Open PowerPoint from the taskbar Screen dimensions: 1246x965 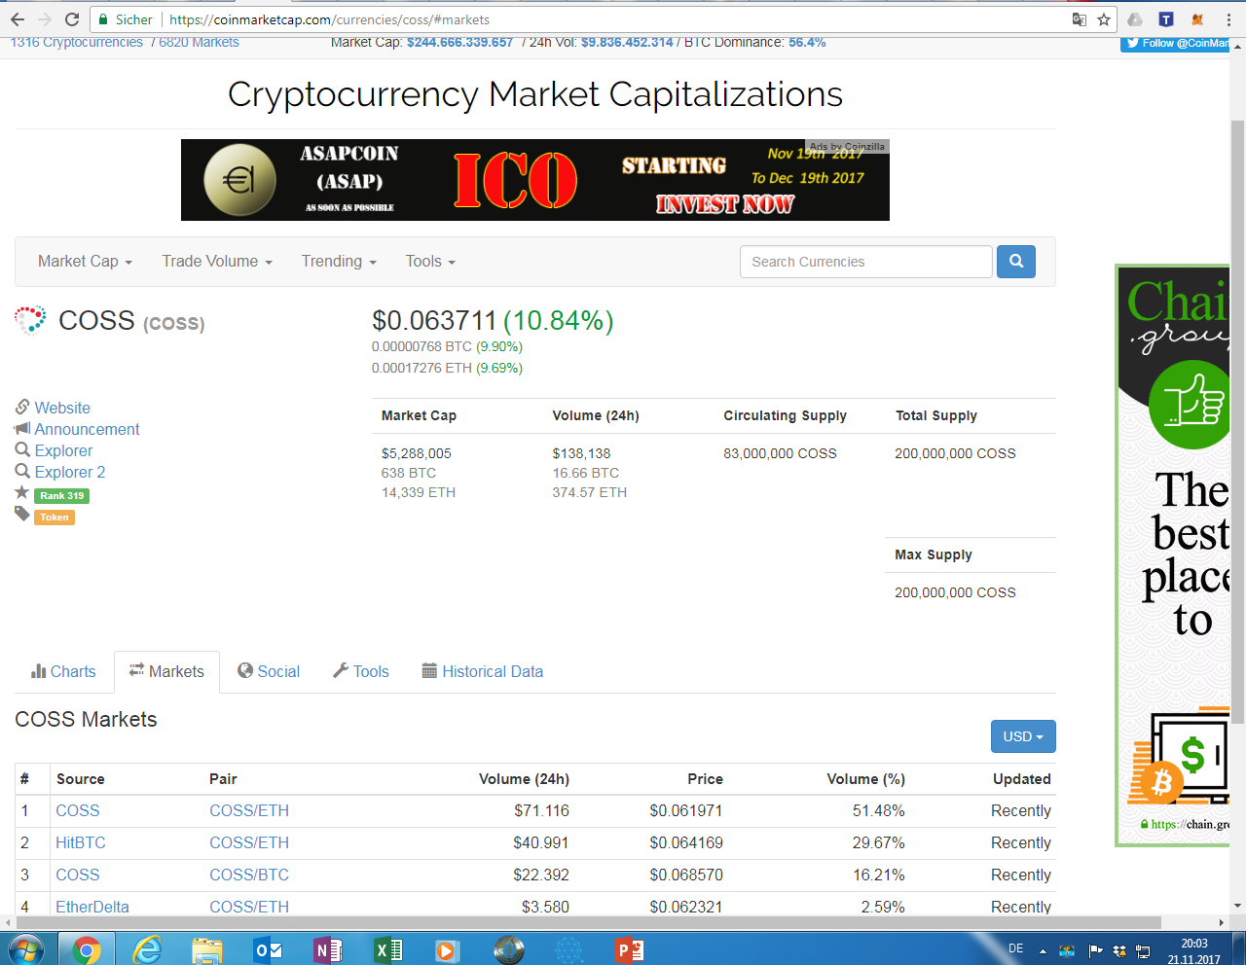tap(630, 949)
